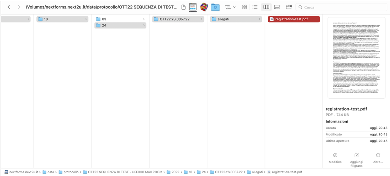This screenshot has height=176, width=390.
Task: Click the Modifica markup icon
Action: (335, 155)
